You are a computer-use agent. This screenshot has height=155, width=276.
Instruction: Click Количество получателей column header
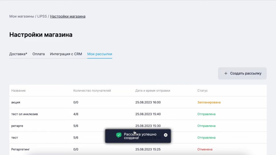click(x=92, y=90)
